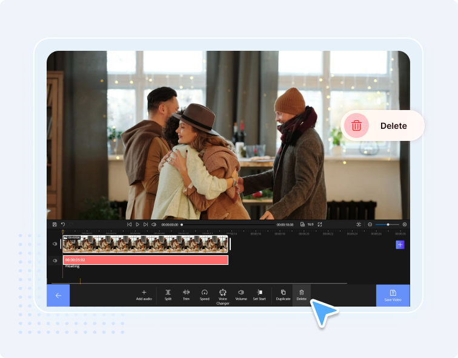The width and height of the screenshot is (458, 358).
Task: Zoom out the timeline with minus icon
Action: tap(370, 224)
